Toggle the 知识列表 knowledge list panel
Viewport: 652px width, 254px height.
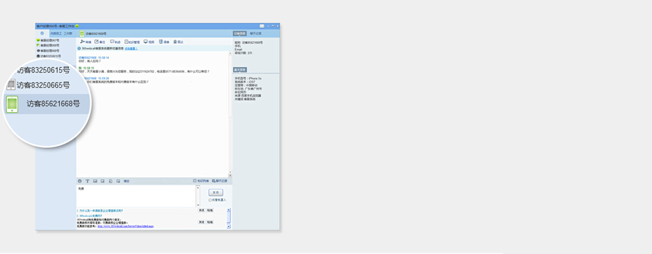(200, 181)
